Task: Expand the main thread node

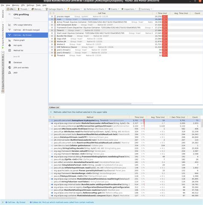Action: [x=52, y=19]
